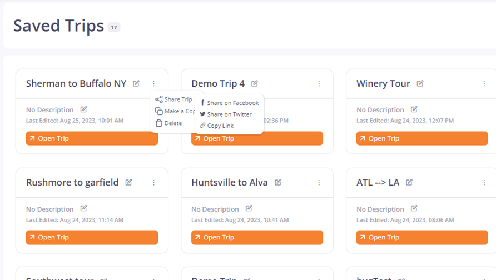The width and height of the screenshot is (496, 280).
Task: Edit the Huntsville to Alva title
Action: pos(278,182)
